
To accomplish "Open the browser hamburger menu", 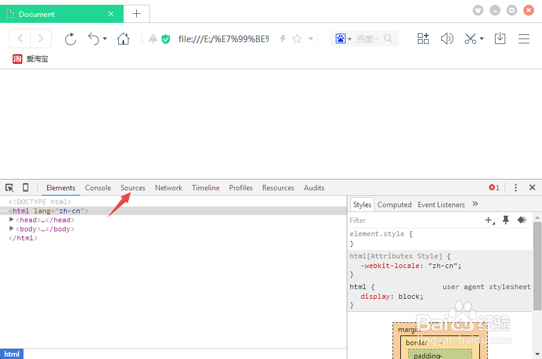I will click(x=524, y=39).
